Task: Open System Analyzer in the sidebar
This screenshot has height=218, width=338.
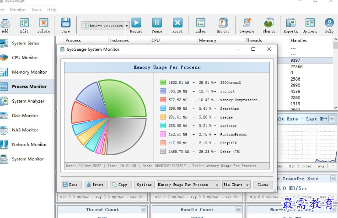Action: coord(27,101)
